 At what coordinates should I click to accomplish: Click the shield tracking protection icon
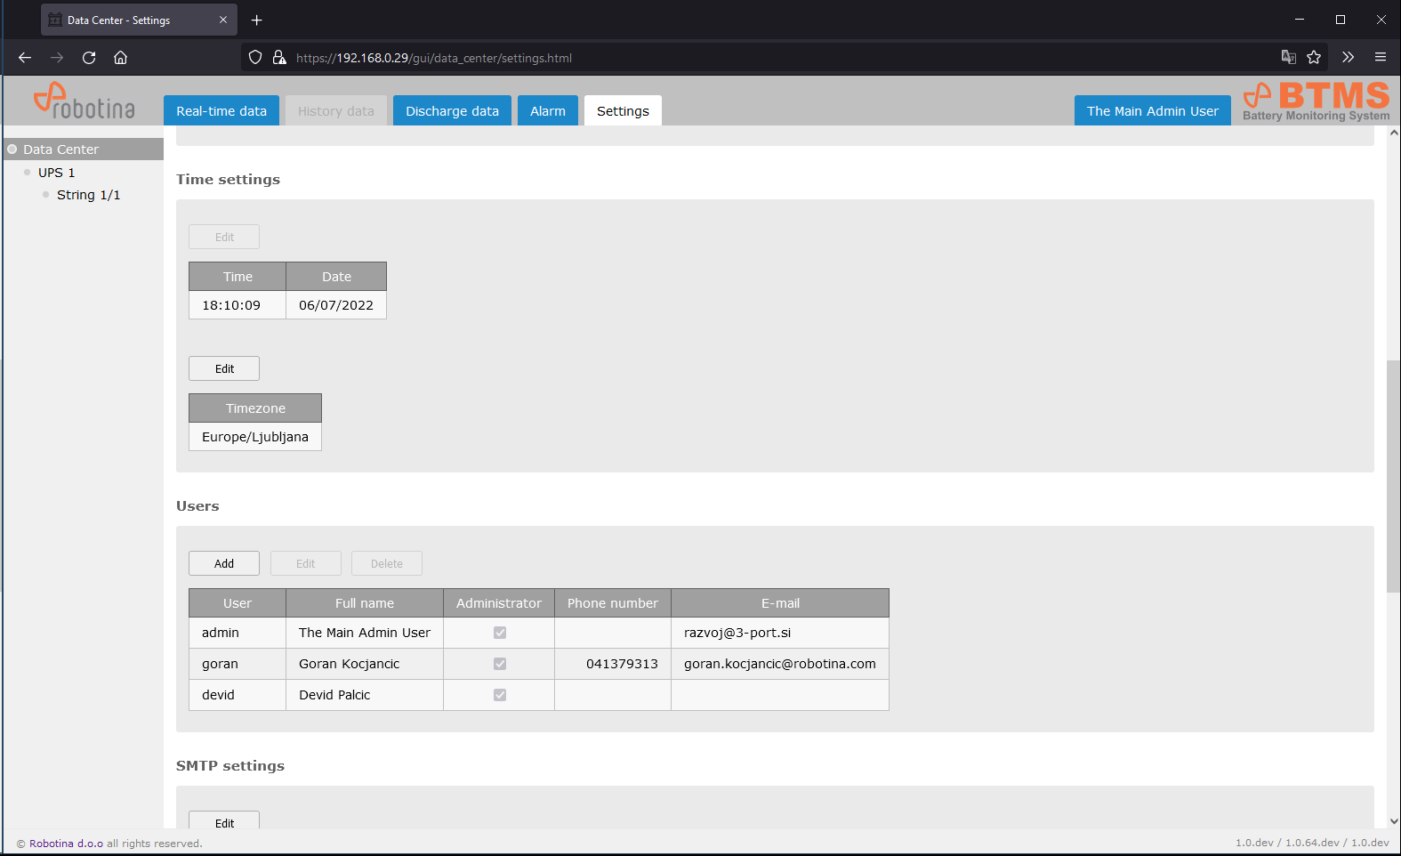coord(255,58)
